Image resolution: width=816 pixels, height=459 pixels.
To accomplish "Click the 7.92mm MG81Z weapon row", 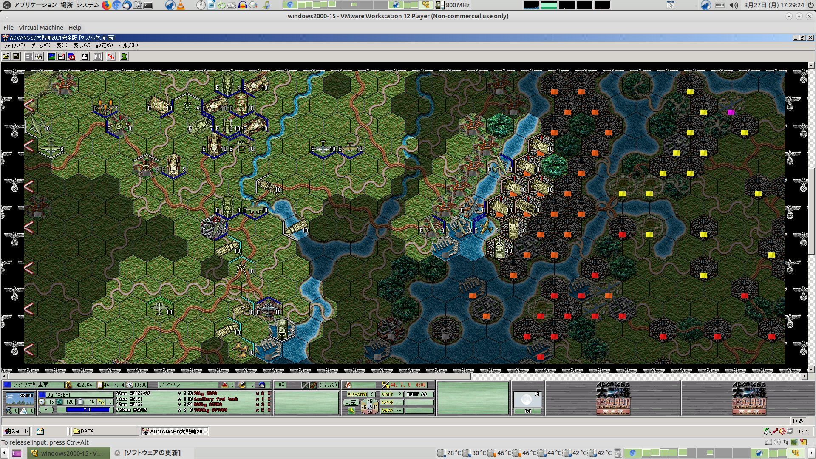I will 154,410.
